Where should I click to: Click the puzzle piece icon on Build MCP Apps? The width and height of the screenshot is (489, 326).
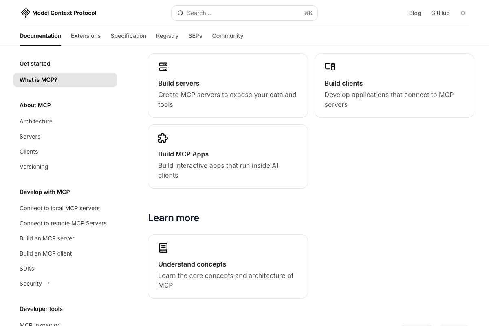point(163,138)
